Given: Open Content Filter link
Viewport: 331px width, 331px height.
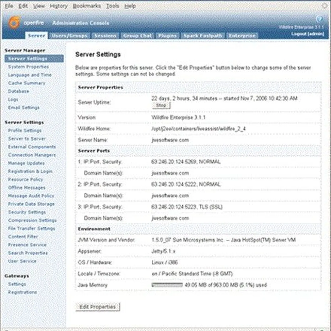Looking at the screenshot, I should (23, 237).
